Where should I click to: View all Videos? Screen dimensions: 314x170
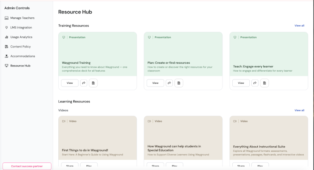coord(299,110)
